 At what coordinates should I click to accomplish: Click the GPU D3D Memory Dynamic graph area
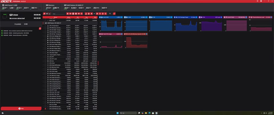(136, 42)
